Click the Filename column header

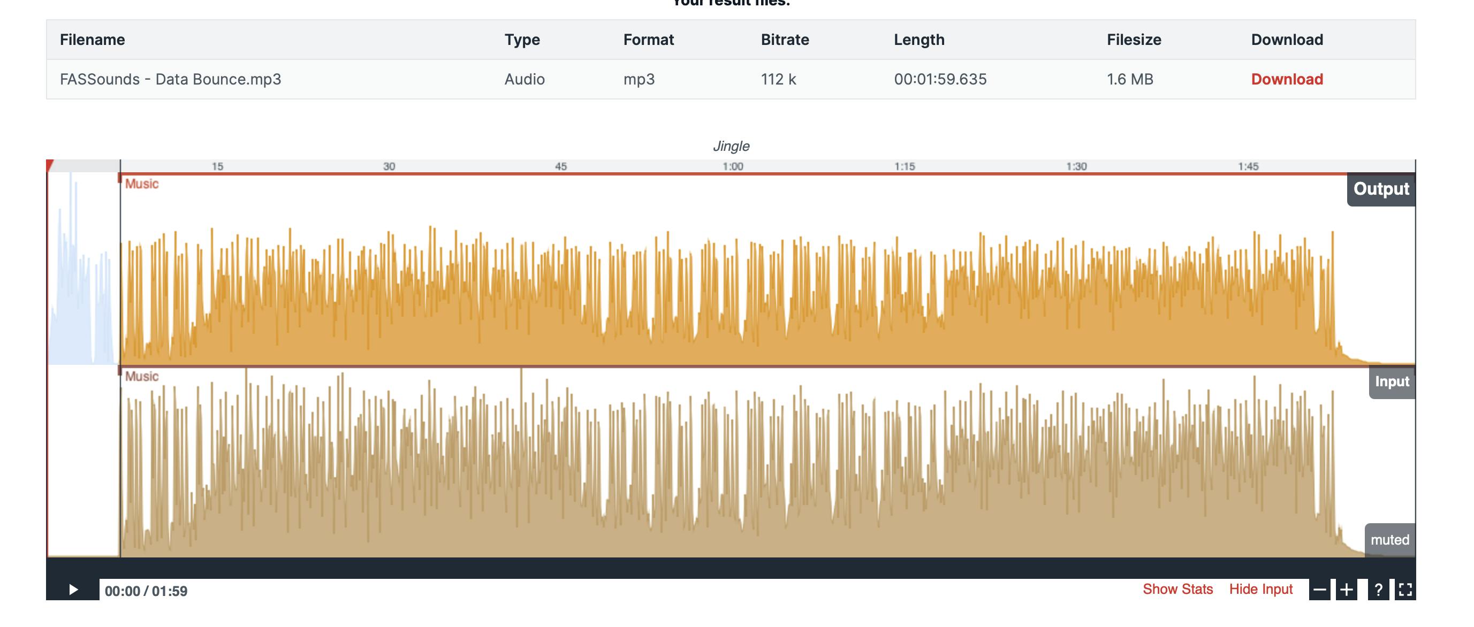point(92,40)
